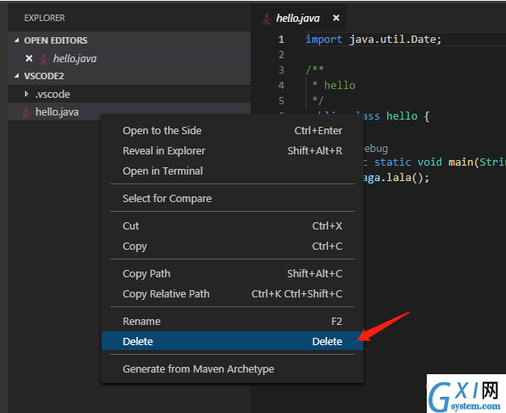This screenshot has height=413, width=506.
Task: Choose Rename from context menu
Action: (232, 322)
